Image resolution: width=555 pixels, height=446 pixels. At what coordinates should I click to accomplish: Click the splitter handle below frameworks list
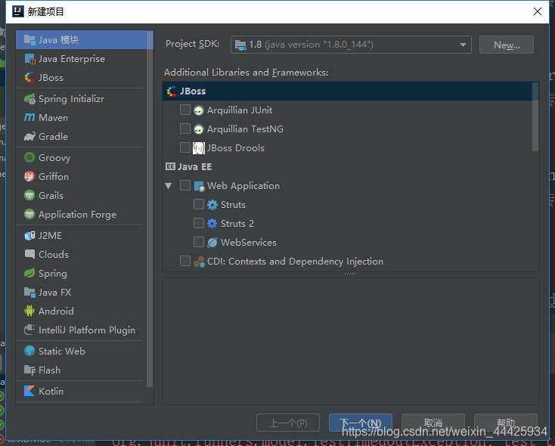pos(350,274)
